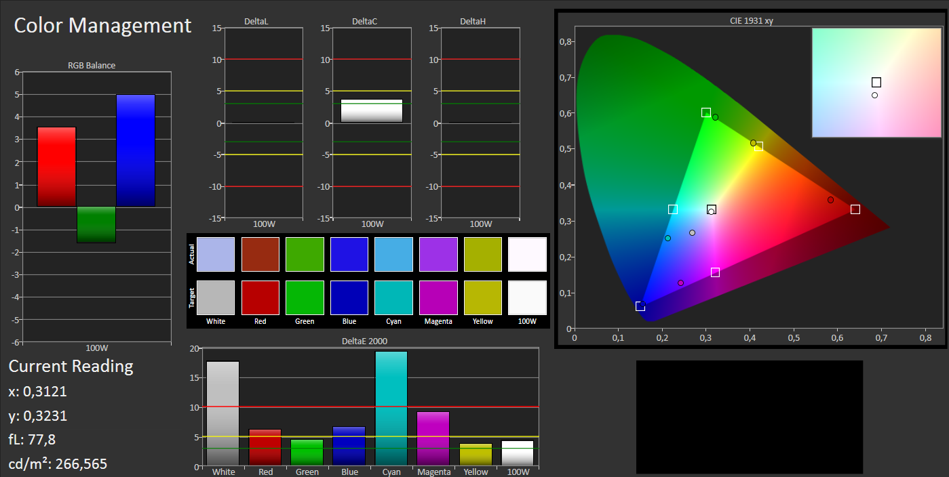Select the red bar in RGB Balance

56,167
